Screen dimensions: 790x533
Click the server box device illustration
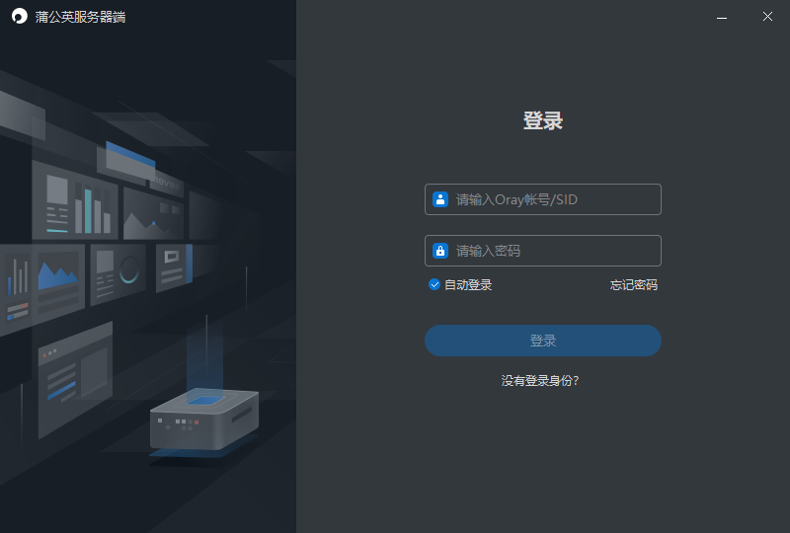tap(204, 420)
